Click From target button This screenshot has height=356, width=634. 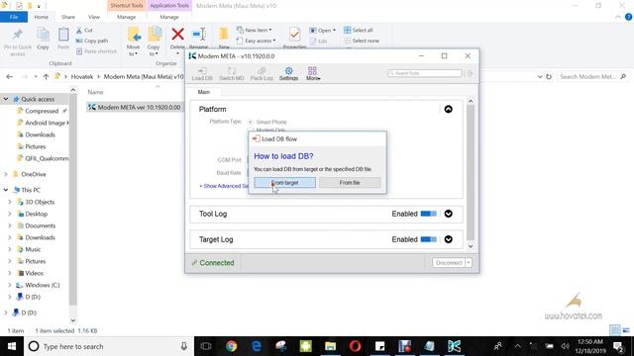coord(284,182)
